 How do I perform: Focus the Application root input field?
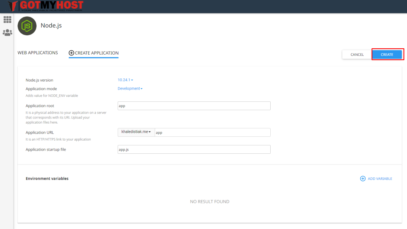coord(194,106)
